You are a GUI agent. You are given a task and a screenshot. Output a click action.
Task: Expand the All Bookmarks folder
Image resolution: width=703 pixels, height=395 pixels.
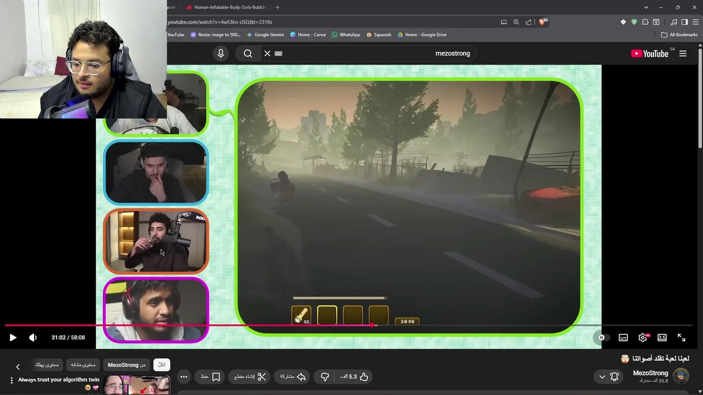[x=679, y=35]
